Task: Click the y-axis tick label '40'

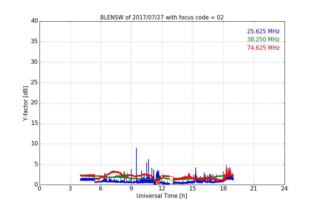Action: coord(34,21)
